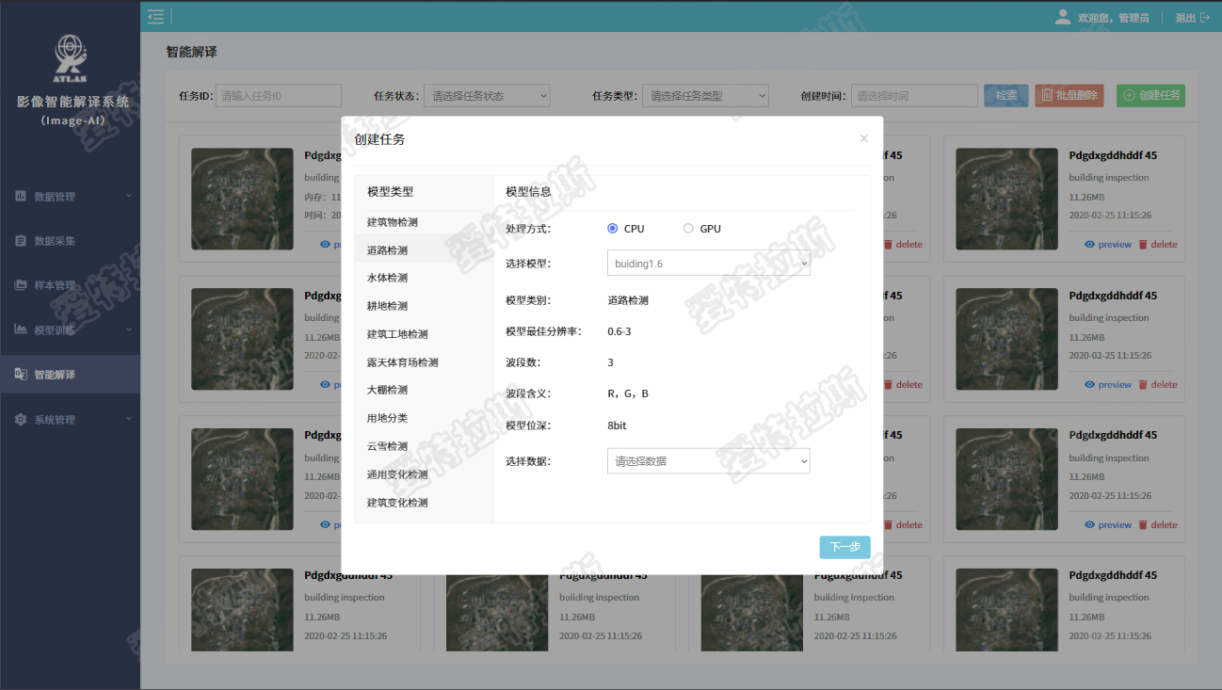Select the GPU processing radio button

coord(688,229)
